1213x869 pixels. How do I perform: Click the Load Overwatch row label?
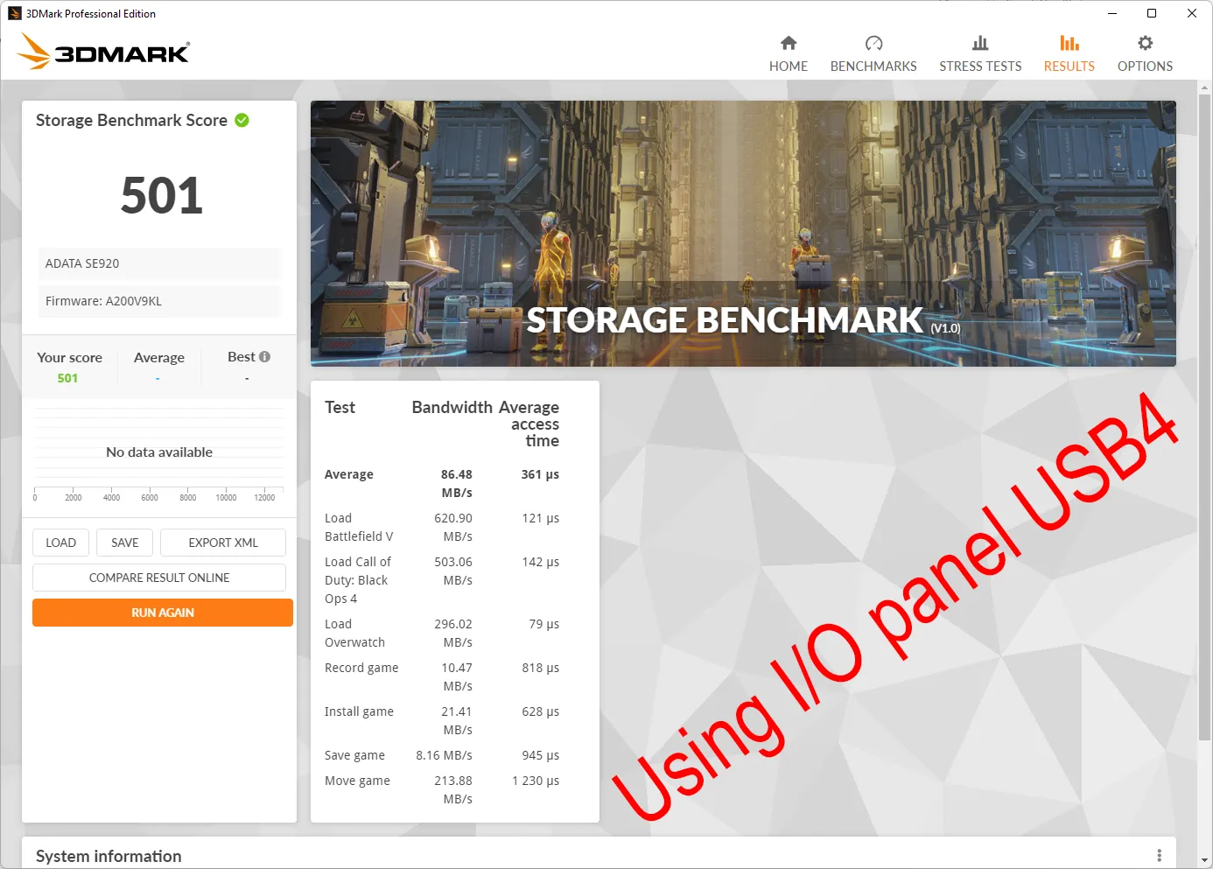point(354,633)
